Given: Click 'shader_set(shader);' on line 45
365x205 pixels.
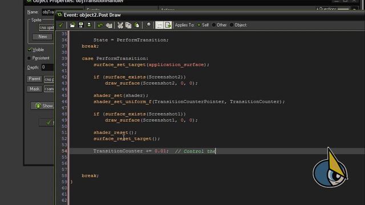Looking at the screenshot, I should click(x=121, y=96).
